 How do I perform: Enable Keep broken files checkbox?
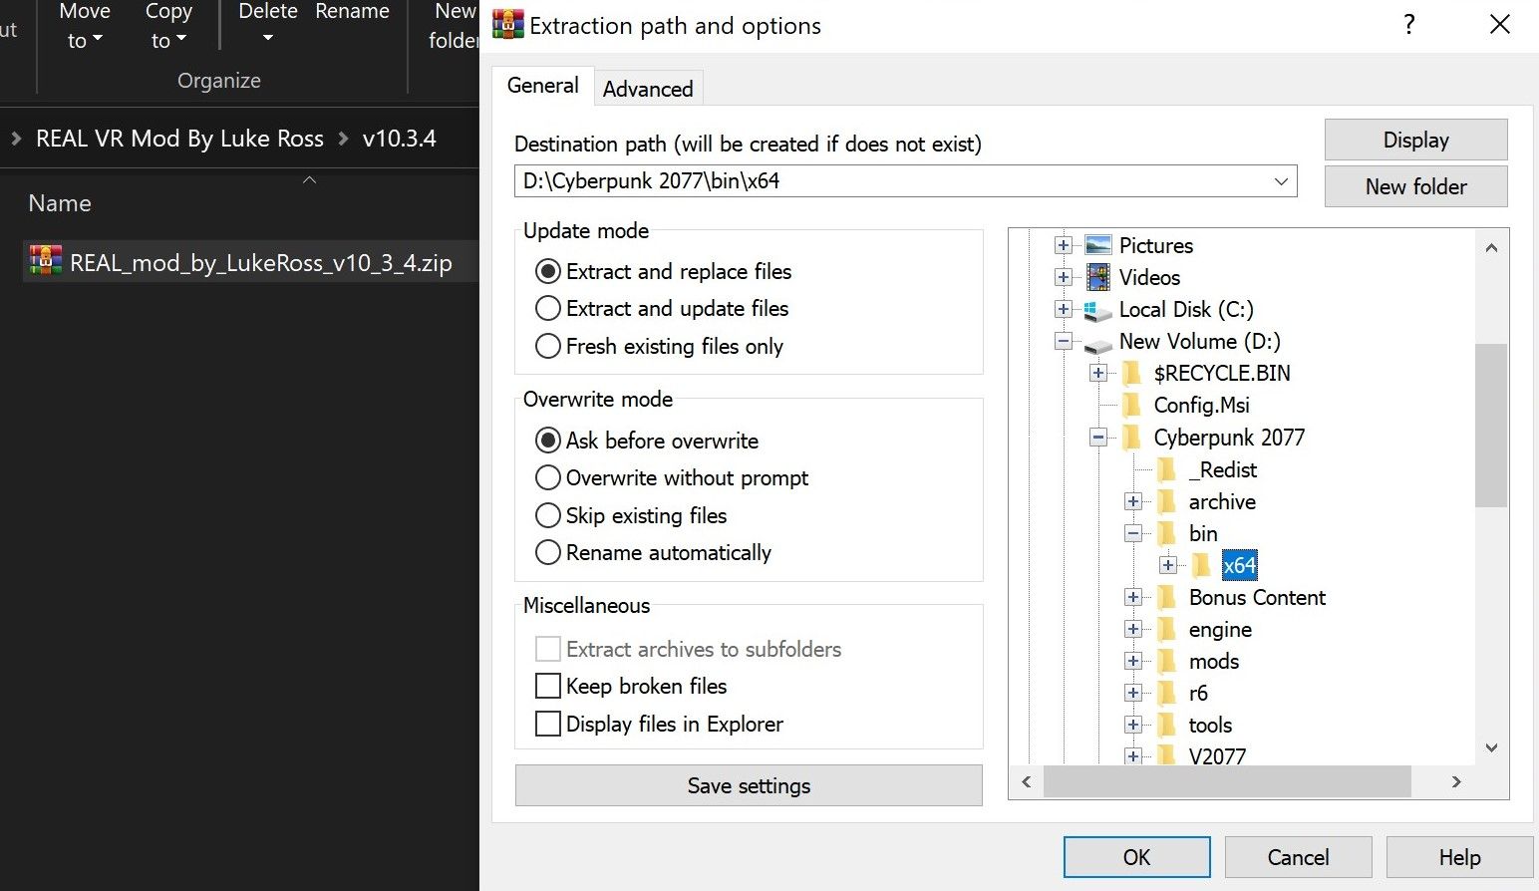pyautogui.click(x=548, y=687)
